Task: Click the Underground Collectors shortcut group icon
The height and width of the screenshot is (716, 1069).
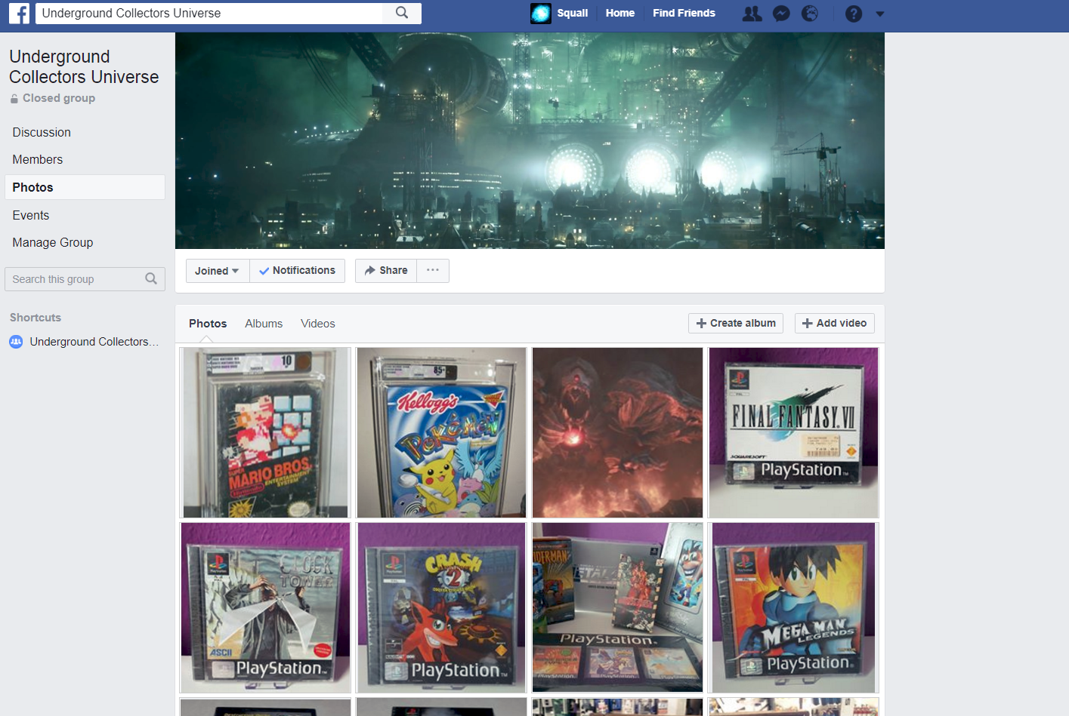Action: [x=16, y=342]
